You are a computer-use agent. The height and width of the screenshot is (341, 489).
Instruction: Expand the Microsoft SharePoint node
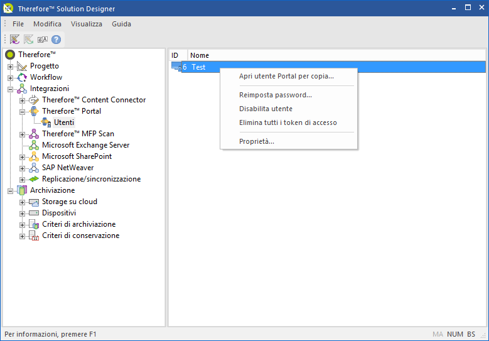[x=22, y=157]
